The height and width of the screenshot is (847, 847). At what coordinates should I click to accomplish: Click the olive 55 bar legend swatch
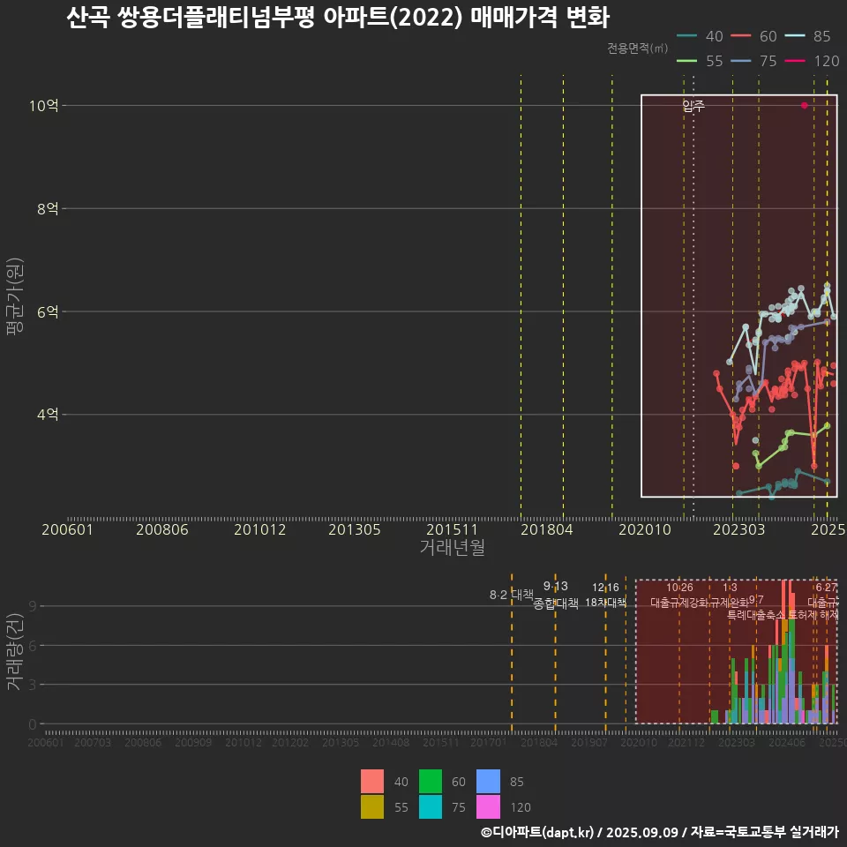[372, 806]
